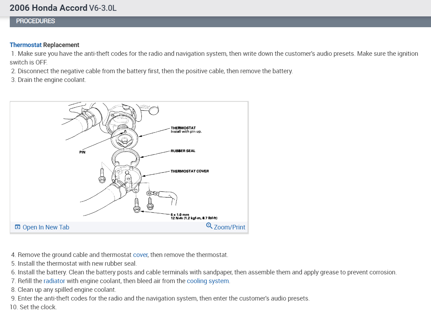
Task: Click step 2 Disconnect the negative cable text
Action: click(152, 71)
